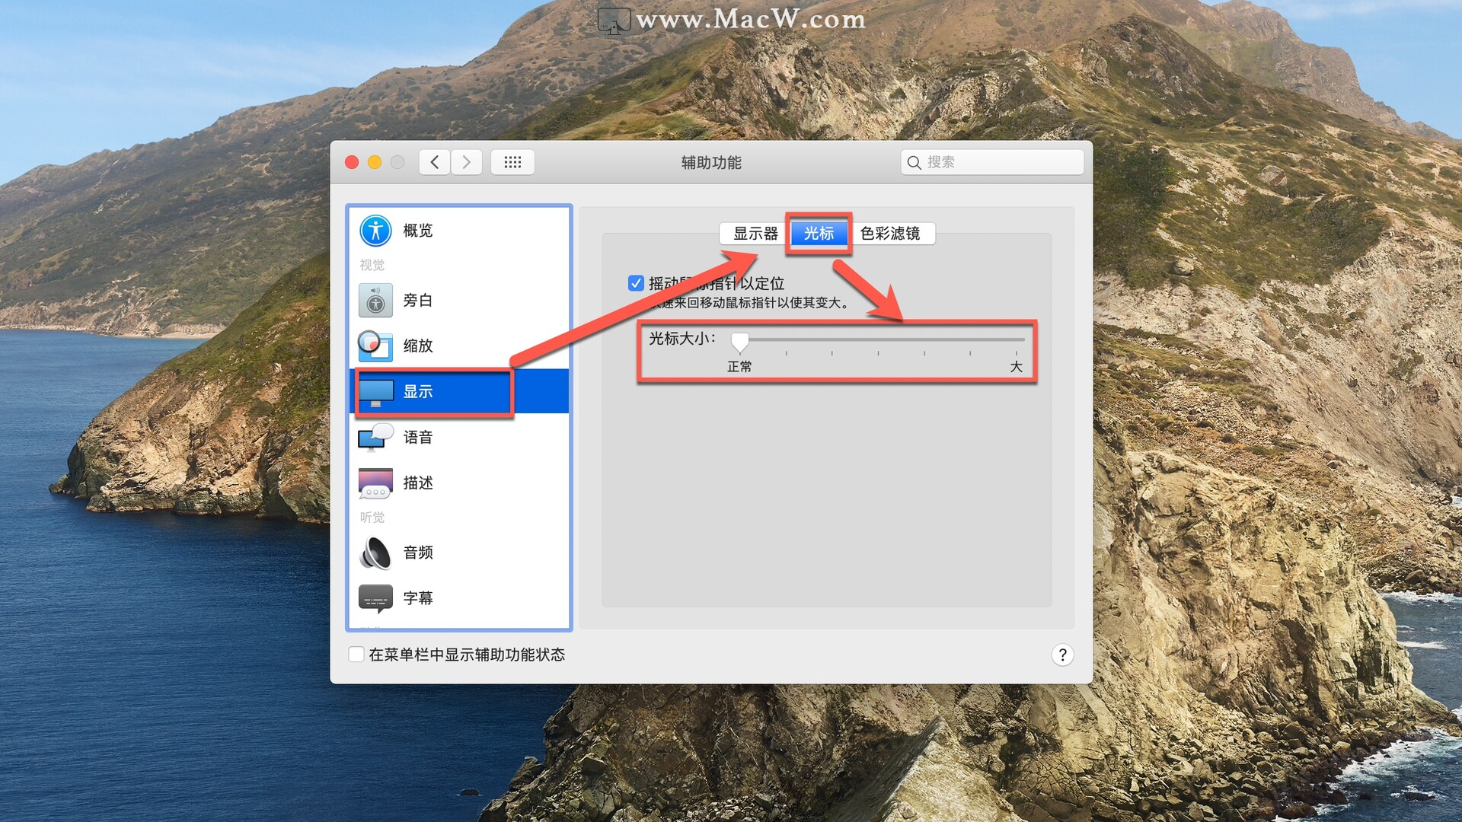Uncheck shake mouse pointer to locate checkbox
The width and height of the screenshot is (1462, 822).
636,284
